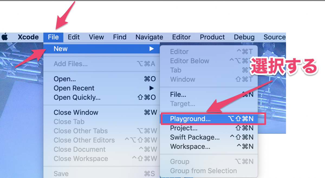Open the Source Control menu
325x178 pixels.
click(275, 37)
